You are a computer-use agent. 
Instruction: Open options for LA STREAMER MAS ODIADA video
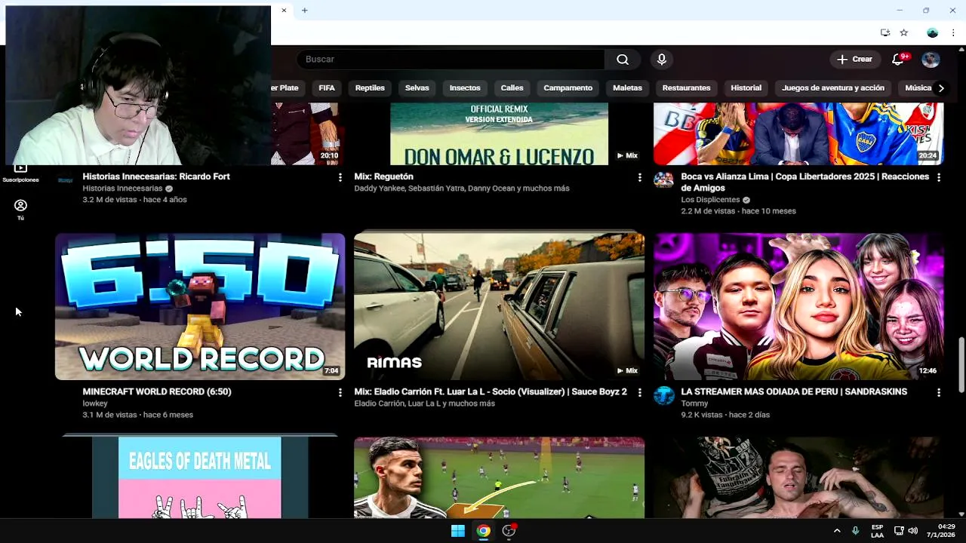pyautogui.click(x=939, y=392)
